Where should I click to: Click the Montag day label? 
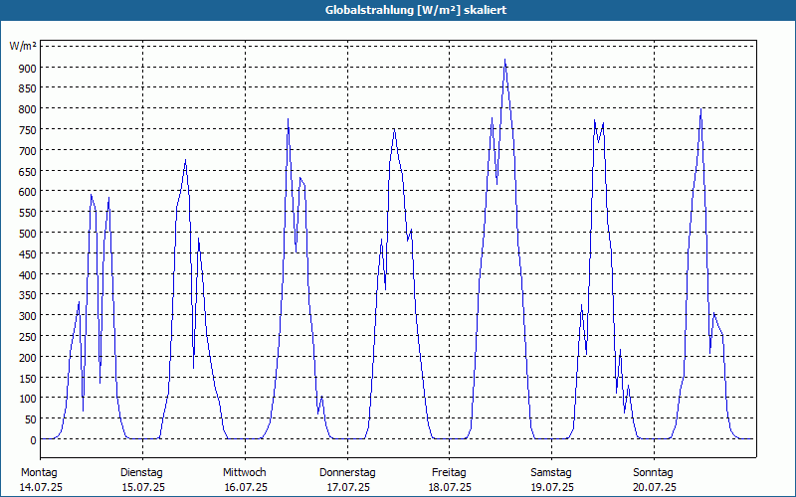point(39,473)
